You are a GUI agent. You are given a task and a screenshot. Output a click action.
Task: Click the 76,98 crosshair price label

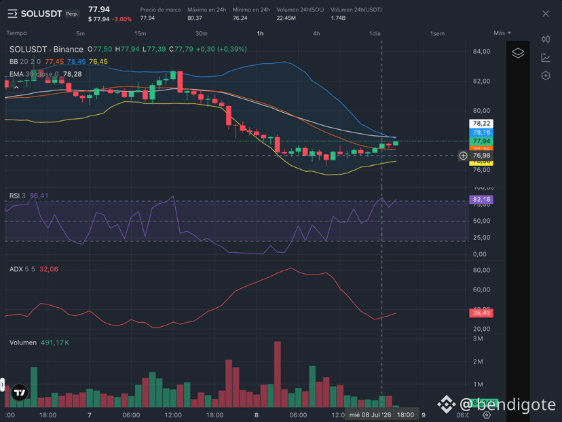coord(481,156)
